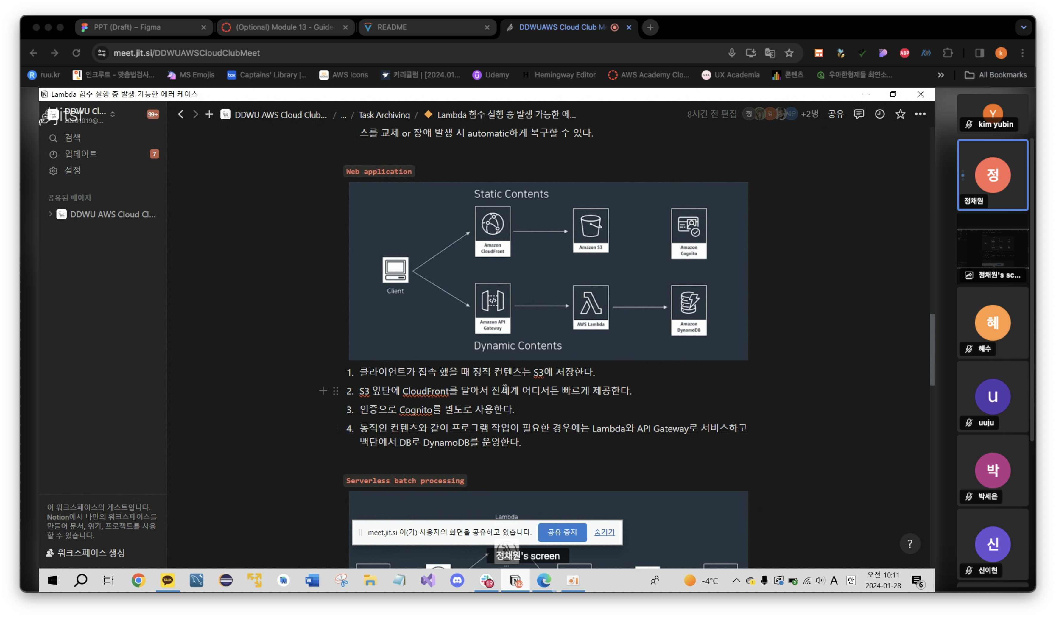Go back in browser history

point(34,53)
